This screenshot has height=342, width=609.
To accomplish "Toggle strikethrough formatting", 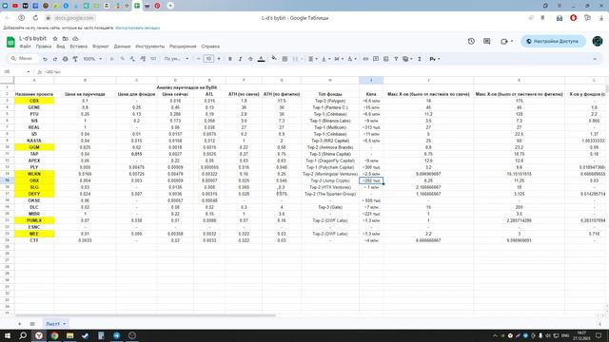I will 250,59.
